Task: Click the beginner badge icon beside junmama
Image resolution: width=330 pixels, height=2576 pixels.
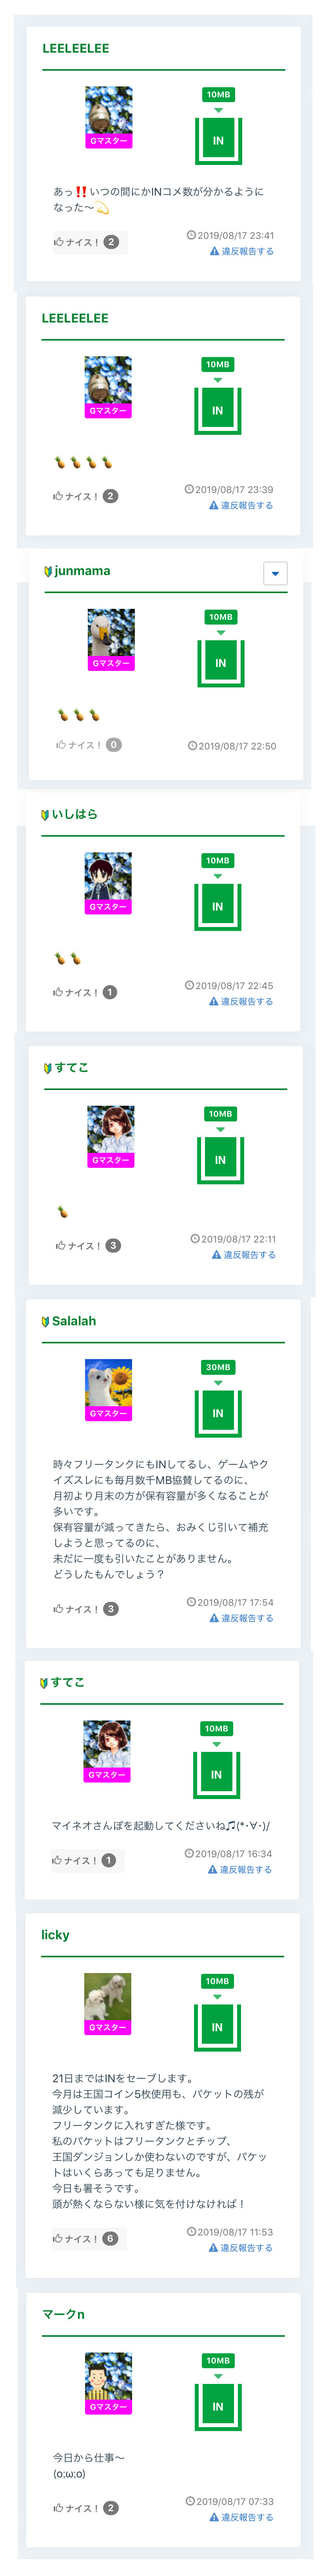Action: coord(48,571)
